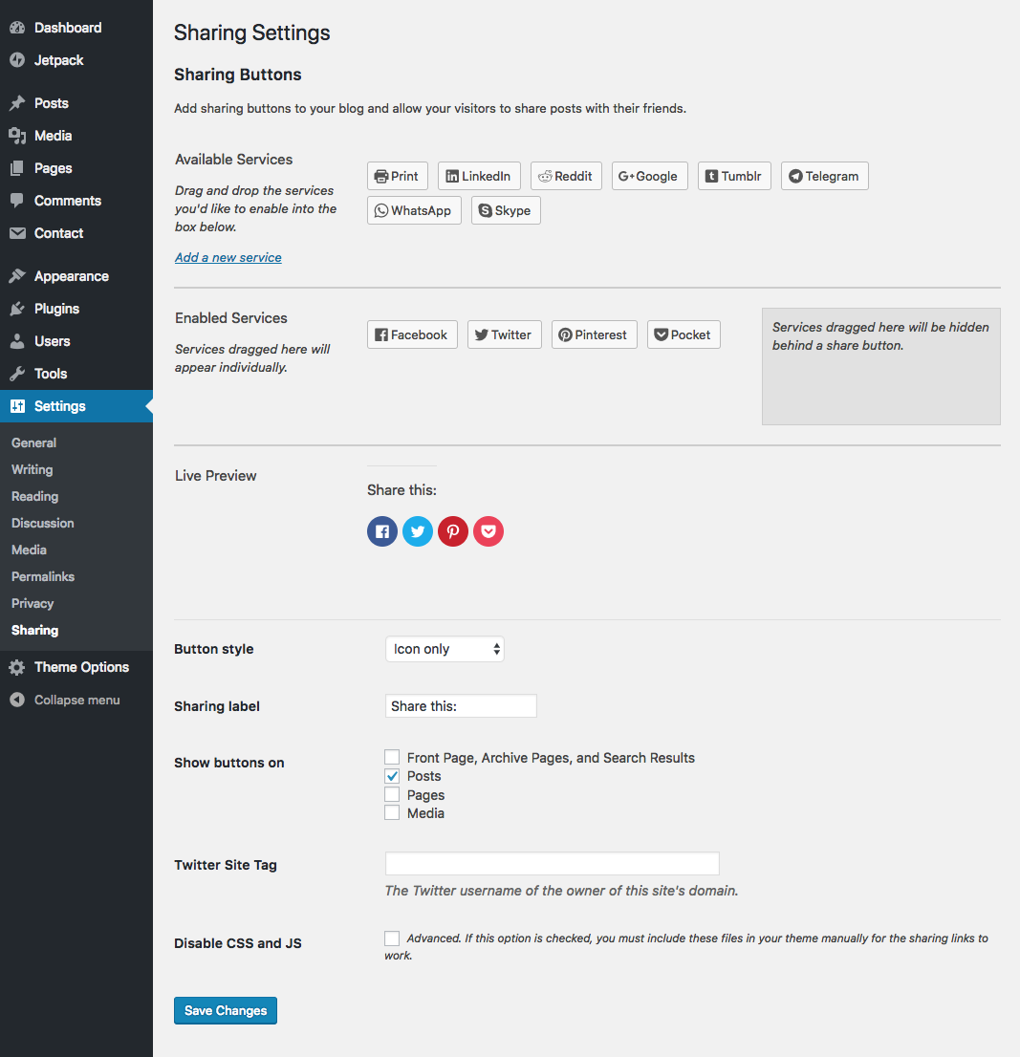Open Writing settings submenu item
This screenshot has width=1020, height=1057.
(32, 469)
